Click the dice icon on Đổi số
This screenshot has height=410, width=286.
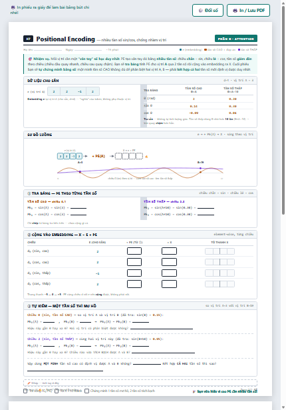201,11
